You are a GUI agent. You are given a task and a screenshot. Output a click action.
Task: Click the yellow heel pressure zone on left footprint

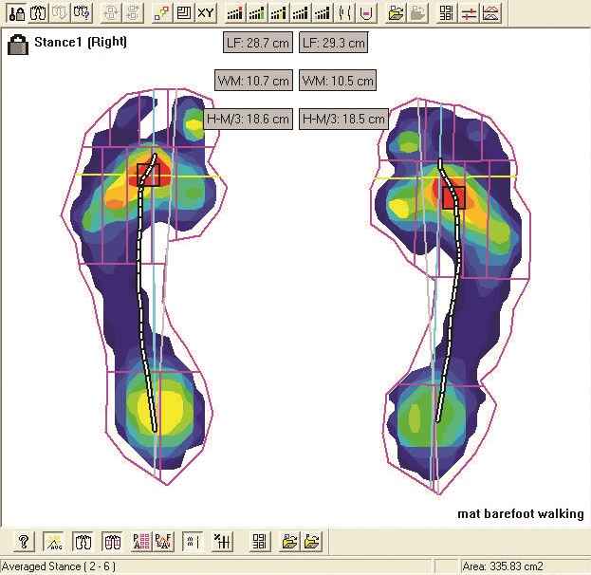[150, 410]
